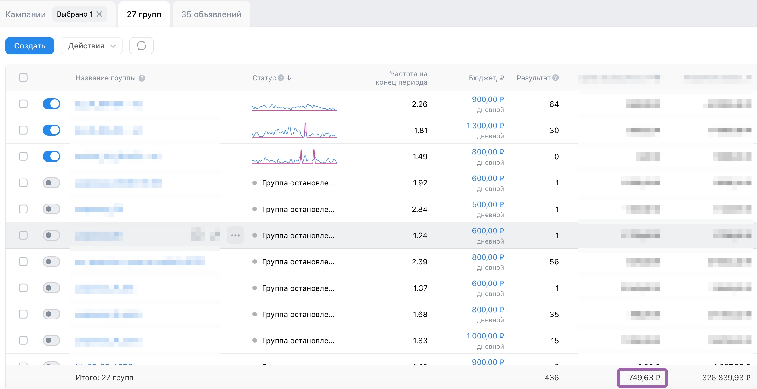The height and width of the screenshot is (389, 757).
Task: Expand the Действия dropdown
Action: click(x=92, y=46)
